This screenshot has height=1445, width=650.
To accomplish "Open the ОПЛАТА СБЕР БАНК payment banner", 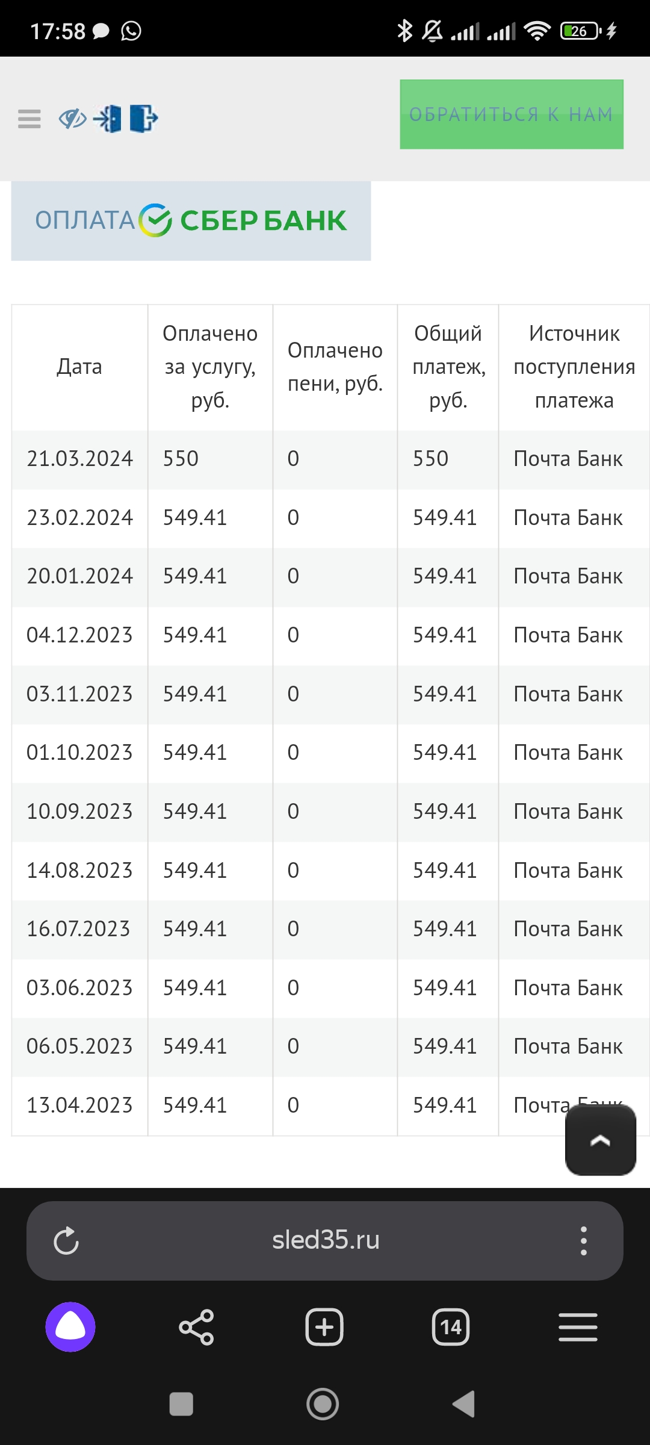I will point(191,220).
